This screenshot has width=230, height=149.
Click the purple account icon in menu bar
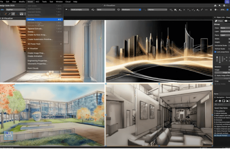point(226,2)
